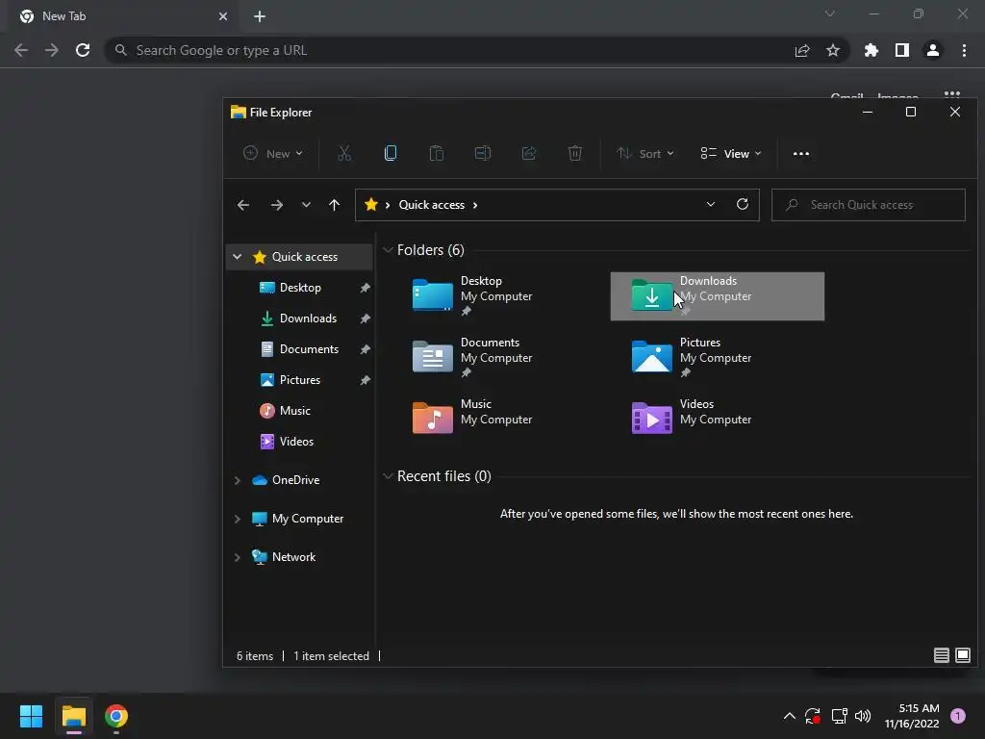Go up one folder level with the up arrow
This screenshot has height=739, width=985.
click(334, 205)
